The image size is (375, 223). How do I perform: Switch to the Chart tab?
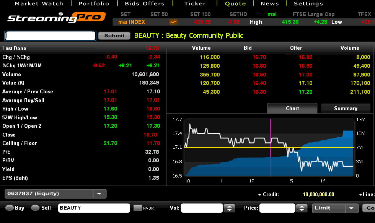pyautogui.click(x=292, y=108)
